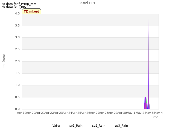The image size is (175, 131).
Task: Click the orange sp2_Rain legend color marker
Action: click(x=88, y=126)
